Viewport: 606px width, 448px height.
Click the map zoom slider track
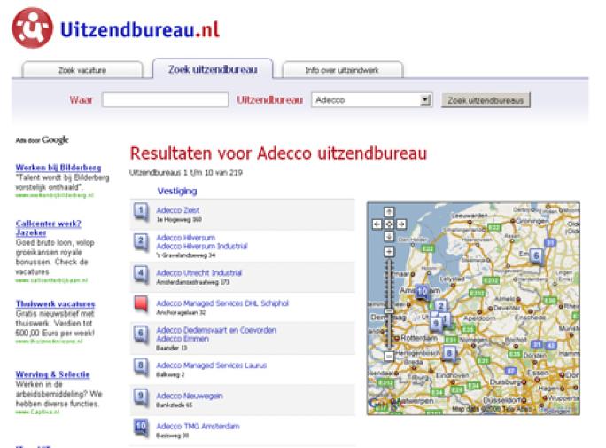tap(388, 302)
